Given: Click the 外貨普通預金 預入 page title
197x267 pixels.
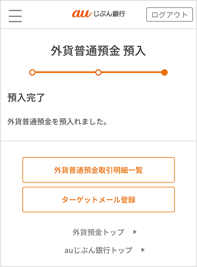Looking at the screenshot, I should [x=98, y=51].
